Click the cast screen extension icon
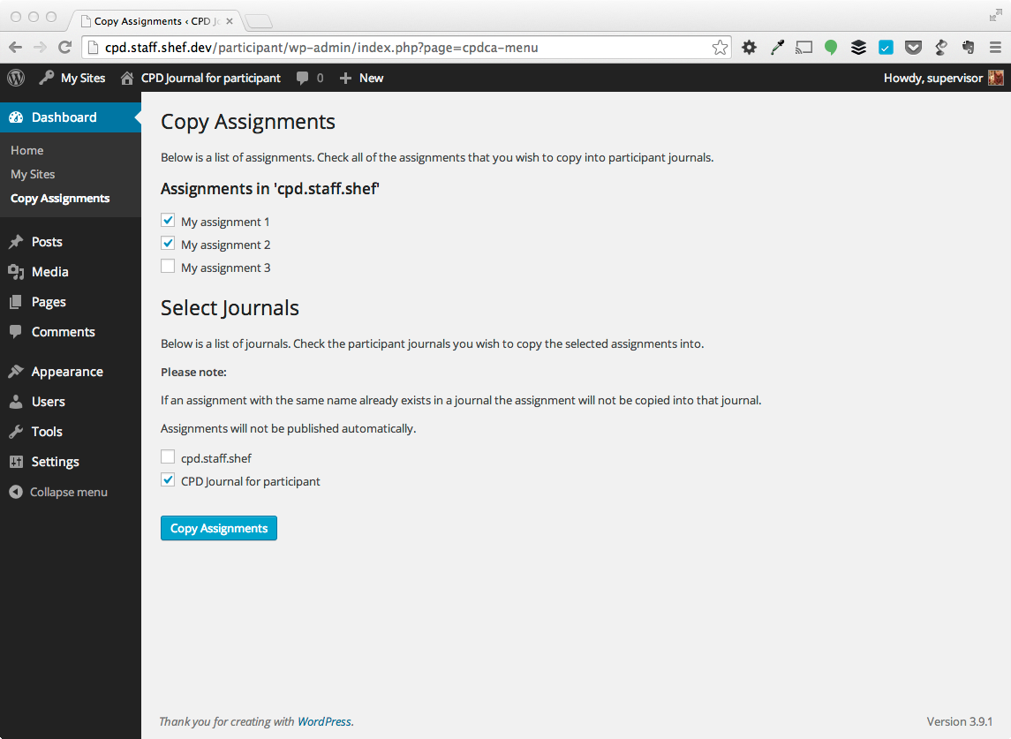 coord(804,47)
